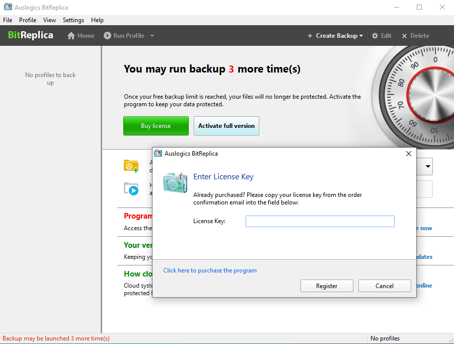
Task: Click the dialog's backup folder icon
Action: click(175, 182)
